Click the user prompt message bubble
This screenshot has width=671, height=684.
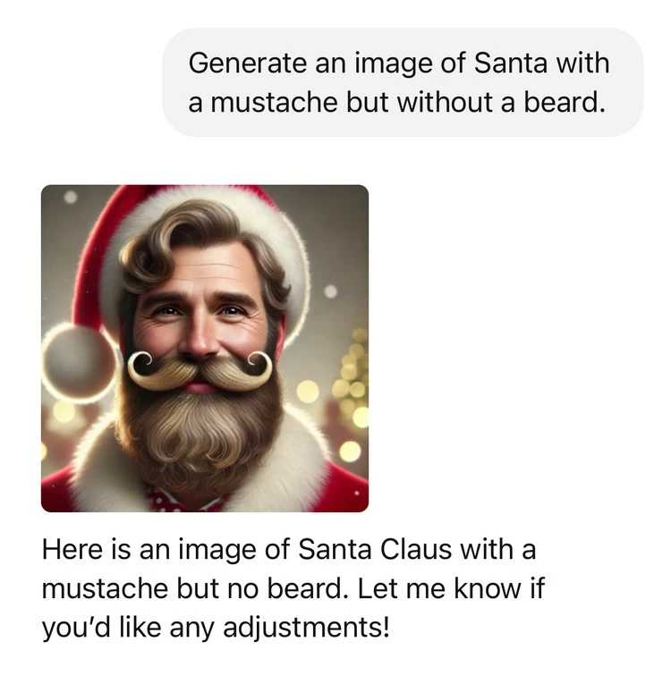(x=402, y=82)
